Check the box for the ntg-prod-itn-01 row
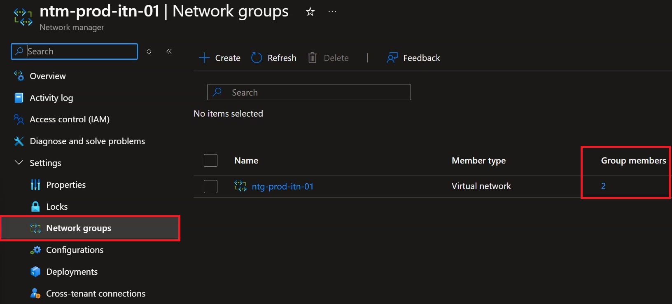672x304 pixels. click(210, 186)
